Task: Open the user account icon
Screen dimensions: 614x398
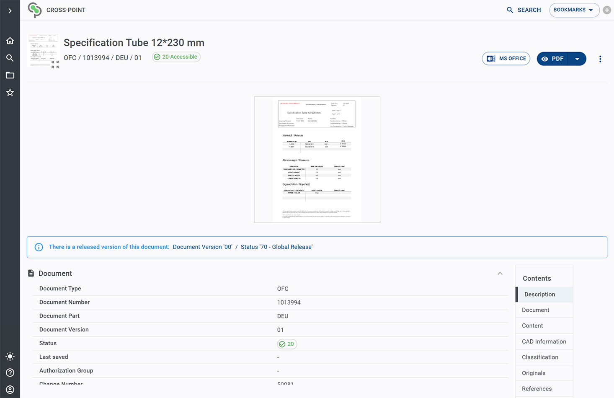Action: 10,390
